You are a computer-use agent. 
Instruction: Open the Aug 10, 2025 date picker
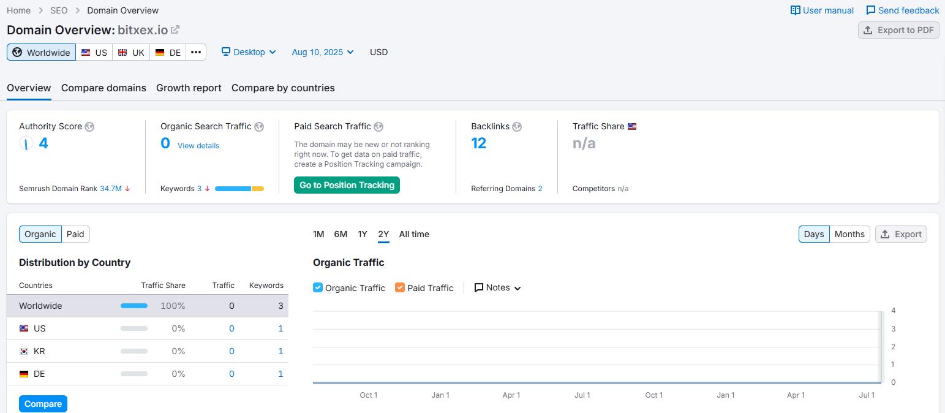[x=323, y=52]
